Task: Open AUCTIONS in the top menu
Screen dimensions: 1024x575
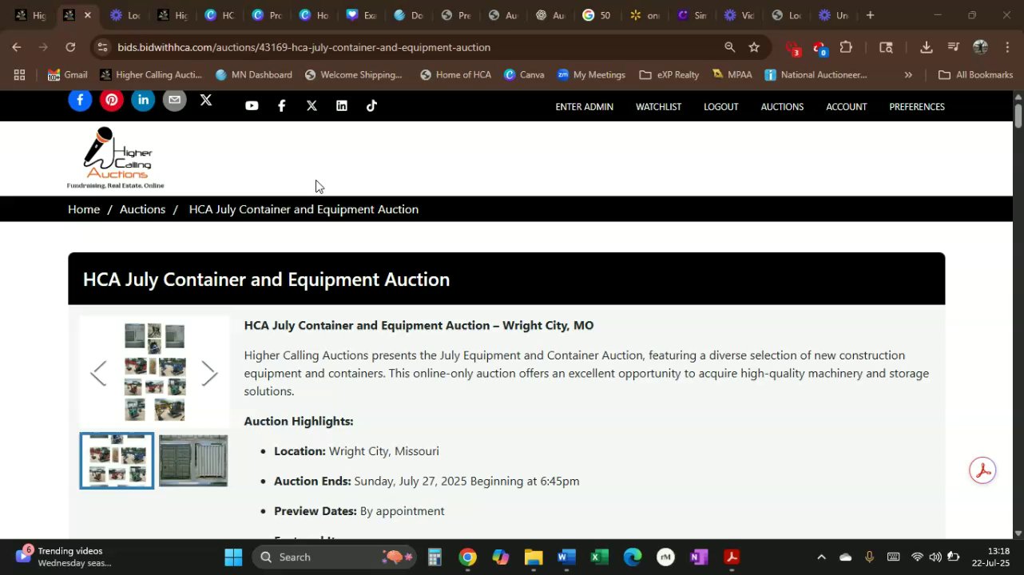Action: coord(782,106)
